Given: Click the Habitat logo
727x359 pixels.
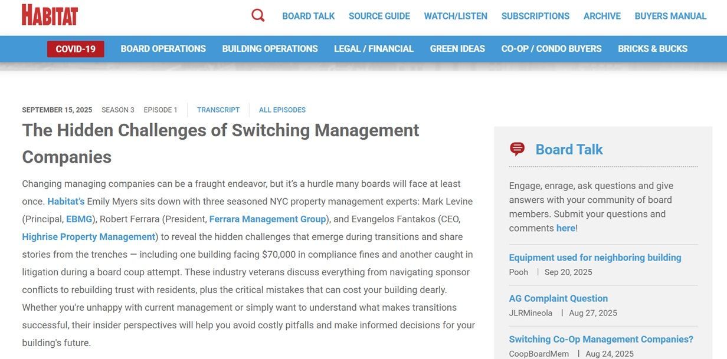Looking at the screenshot, I should pyautogui.click(x=50, y=15).
